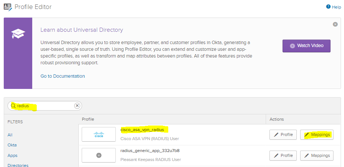Click the Profile column header
The image size is (344, 167).
(x=88, y=119)
